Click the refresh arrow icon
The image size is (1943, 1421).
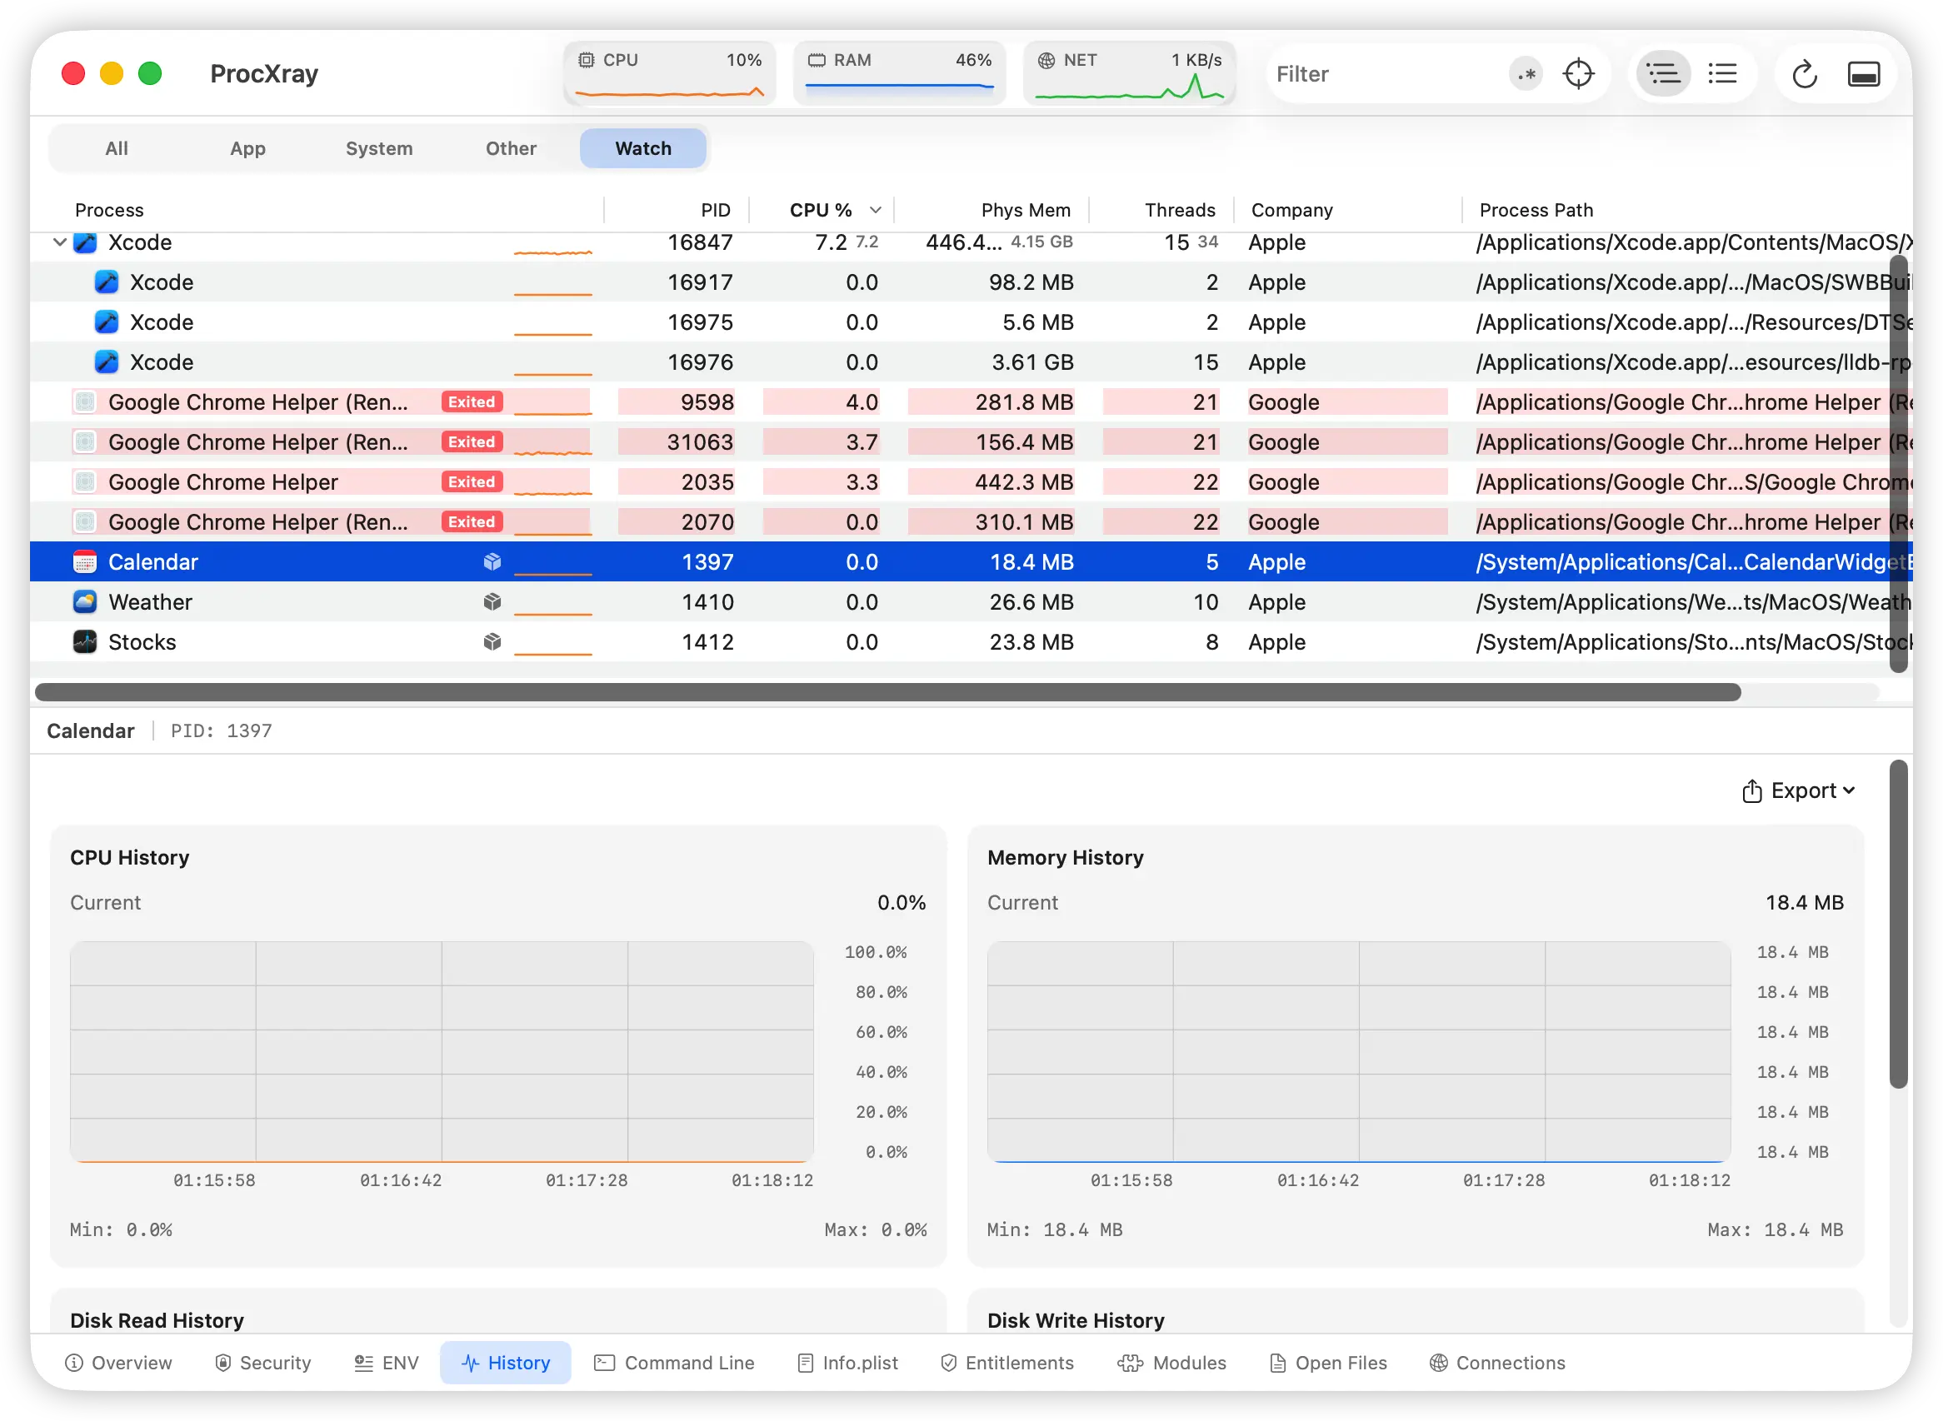pos(1804,74)
